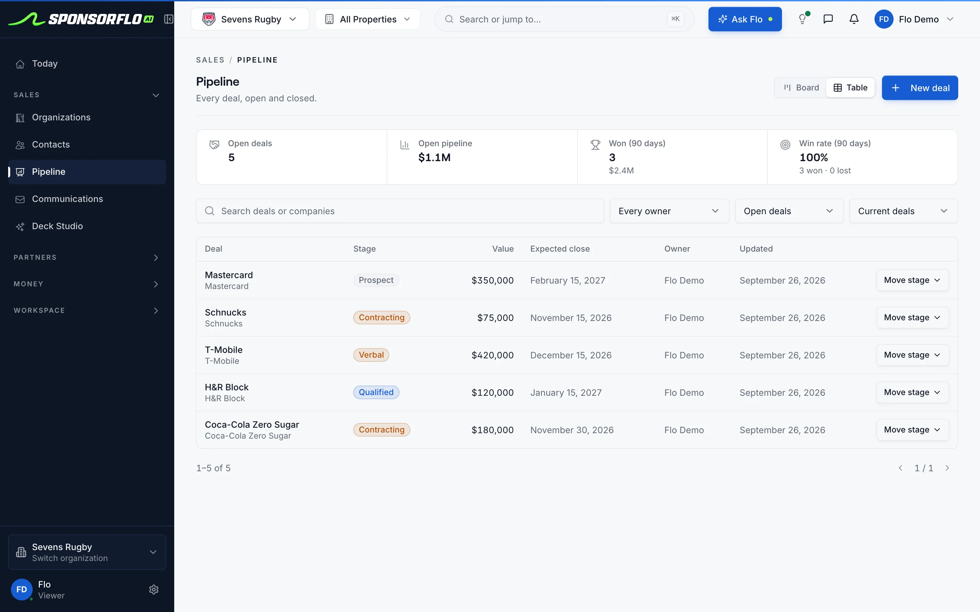980x612 pixels.
Task: Open Move stage for Coca-Cola Zero Sugar
Action: [x=912, y=429]
